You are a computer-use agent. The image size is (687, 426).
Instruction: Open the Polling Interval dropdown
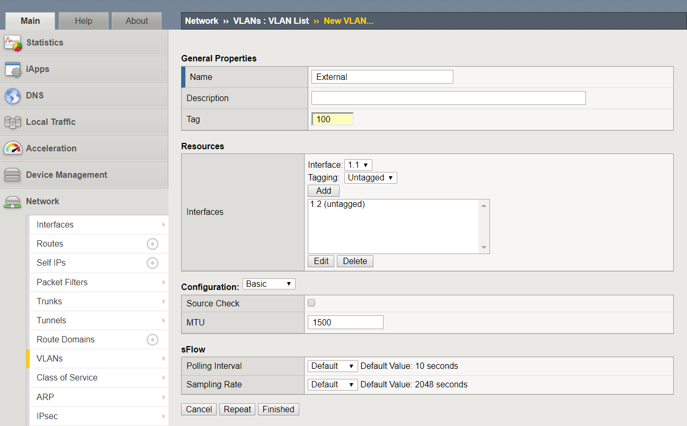(x=332, y=366)
